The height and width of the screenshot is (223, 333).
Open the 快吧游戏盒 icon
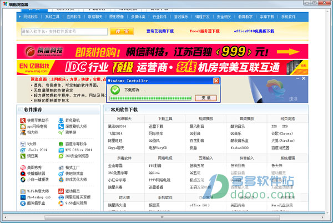coord(61,174)
